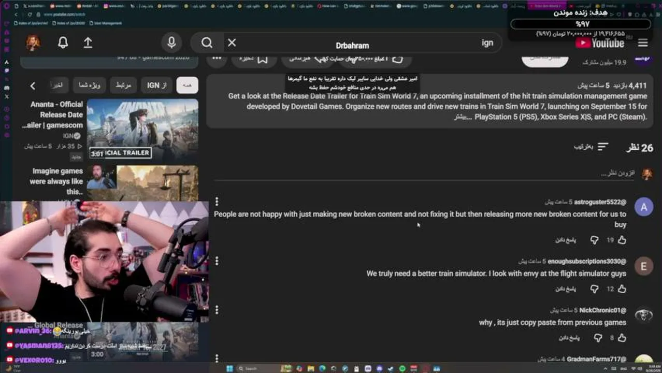Open X icon in browser sidebar

coord(7,96)
